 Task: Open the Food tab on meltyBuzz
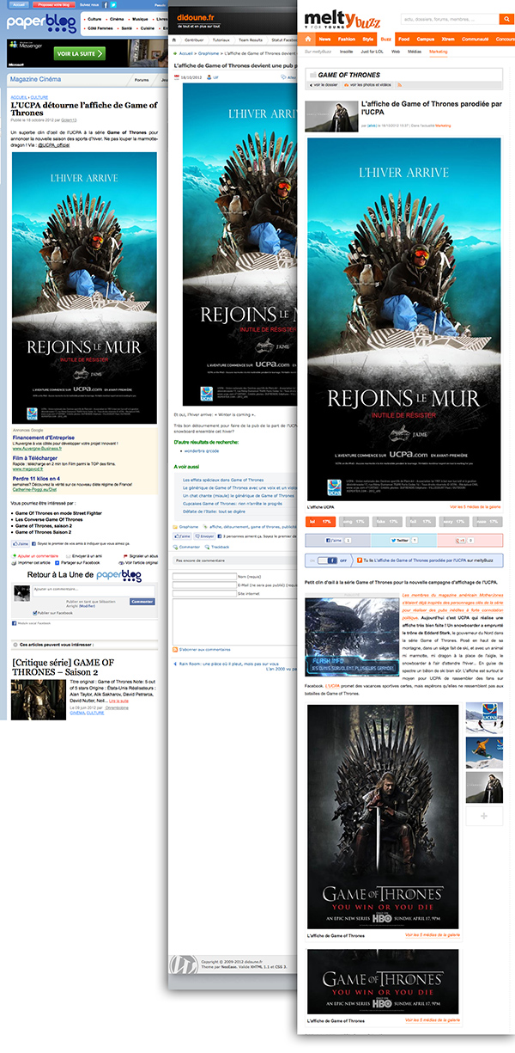pyautogui.click(x=403, y=40)
